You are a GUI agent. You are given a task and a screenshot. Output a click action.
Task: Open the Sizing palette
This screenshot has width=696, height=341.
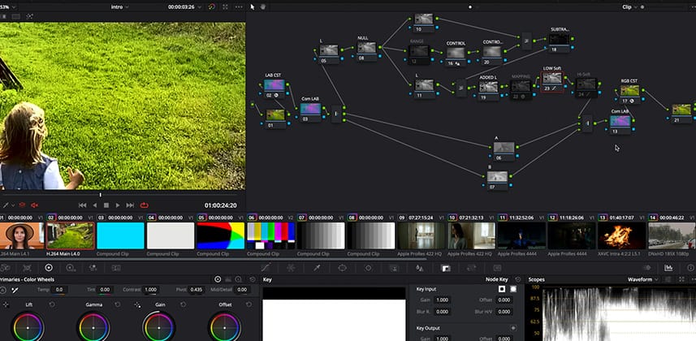coord(471,268)
